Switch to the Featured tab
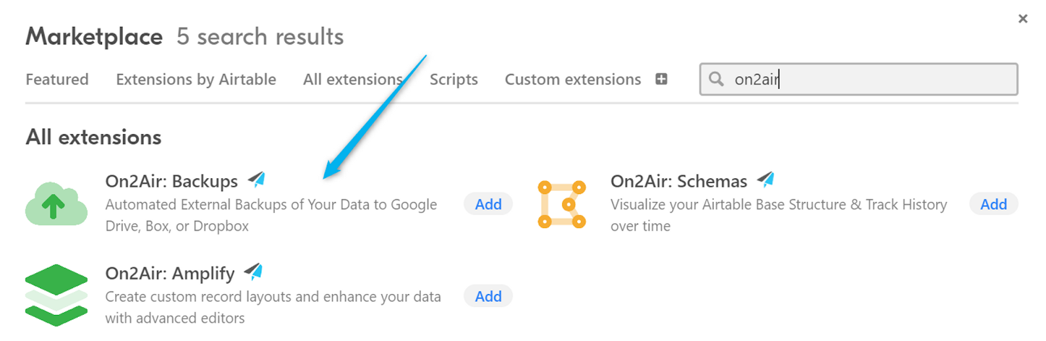1046x341 pixels. [x=57, y=80]
